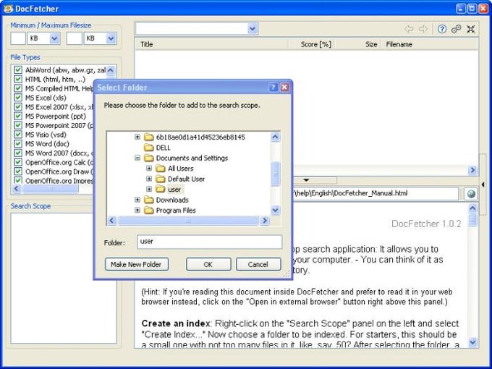492x369 pixels.
Task: Click the main search text field
Action: 192,29
